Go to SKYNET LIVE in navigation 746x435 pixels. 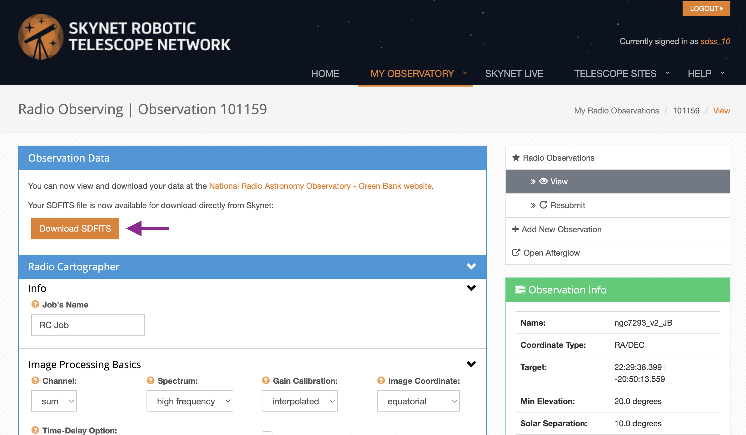pyautogui.click(x=514, y=73)
